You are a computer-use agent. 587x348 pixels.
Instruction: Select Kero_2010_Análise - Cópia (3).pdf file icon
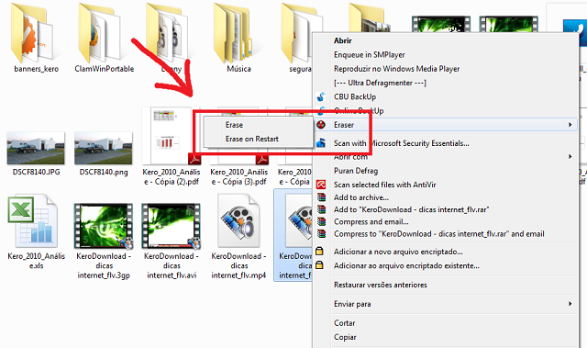(238, 136)
